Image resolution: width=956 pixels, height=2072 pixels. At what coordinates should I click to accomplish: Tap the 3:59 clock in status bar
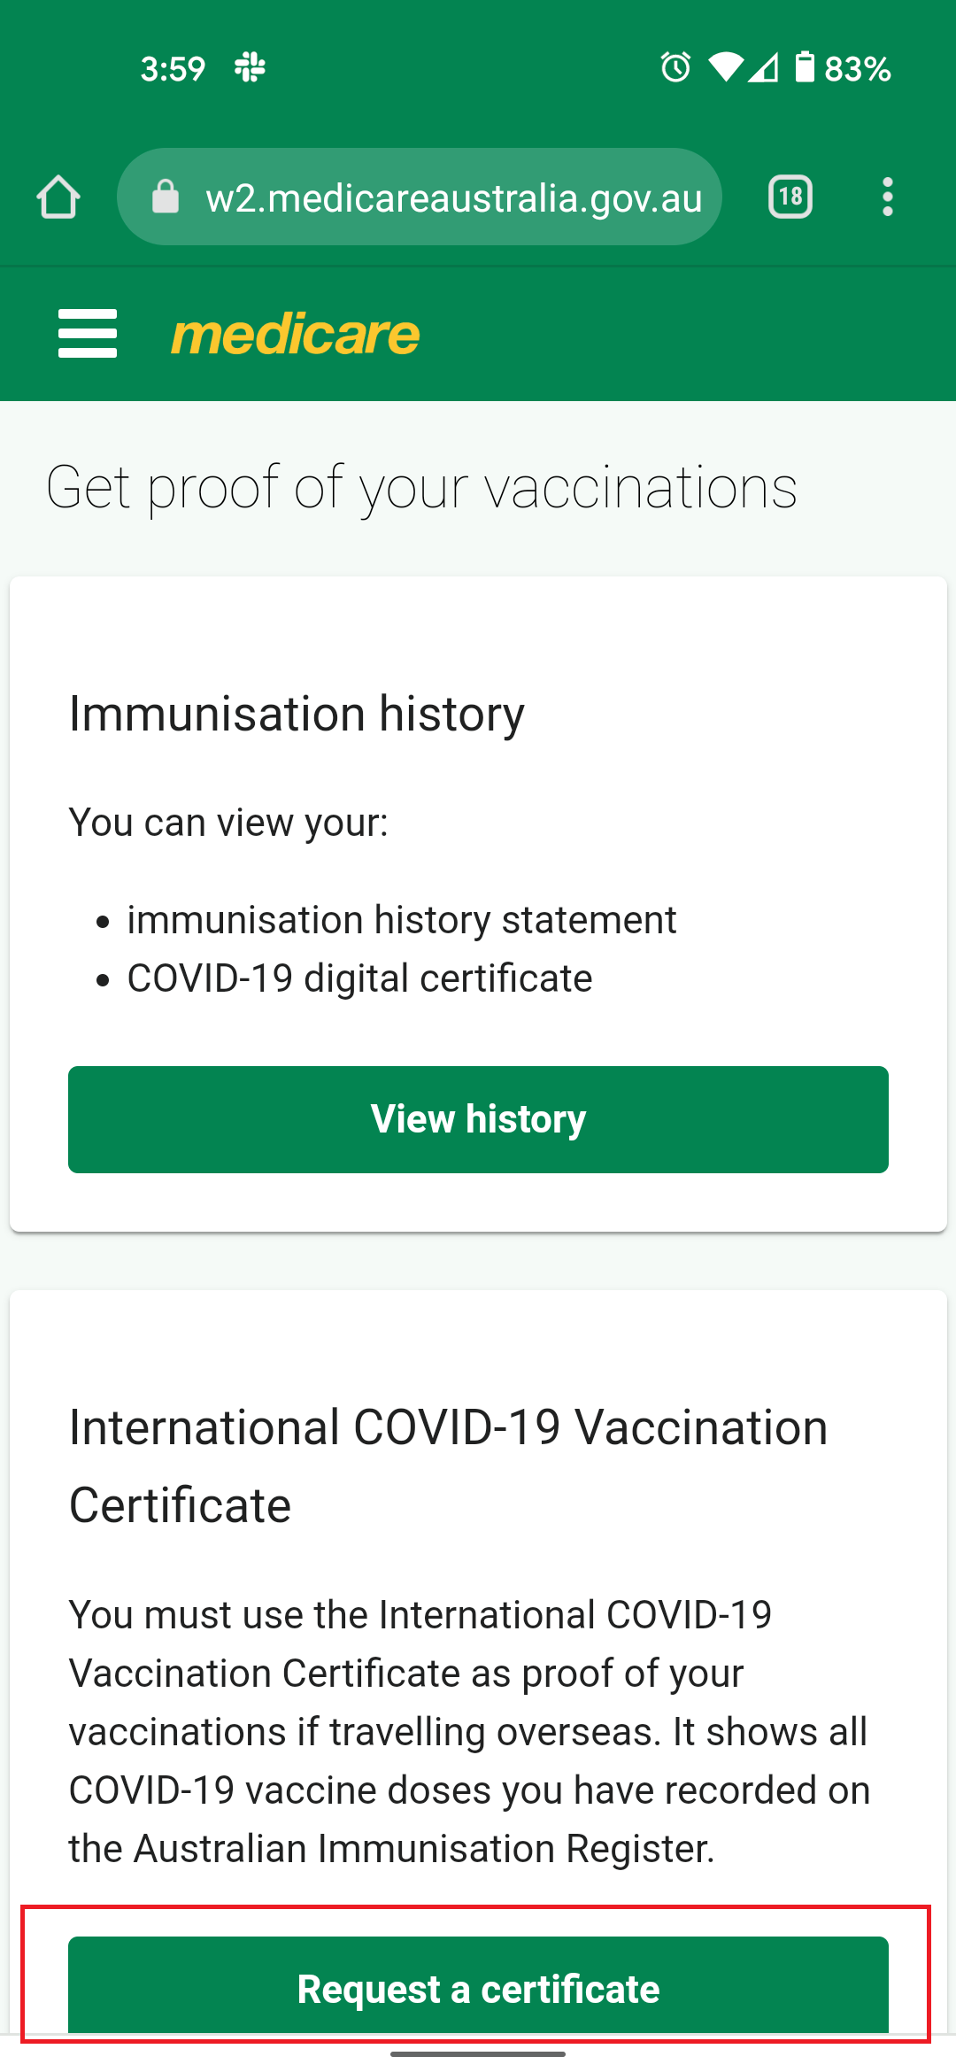pyautogui.click(x=173, y=68)
